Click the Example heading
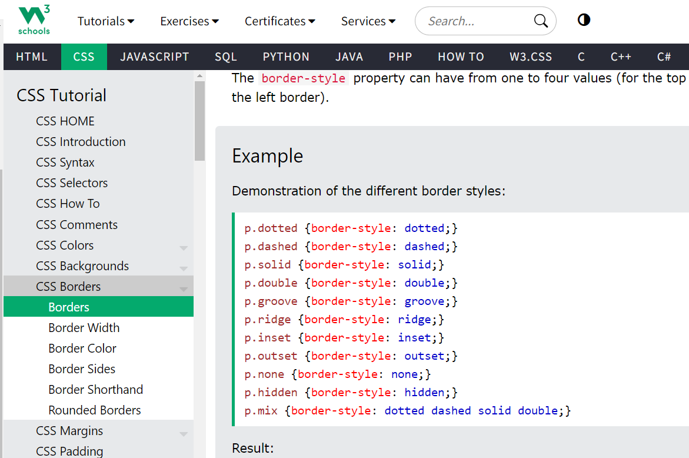The height and width of the screenshot is (458, 689). coord(268,156)
